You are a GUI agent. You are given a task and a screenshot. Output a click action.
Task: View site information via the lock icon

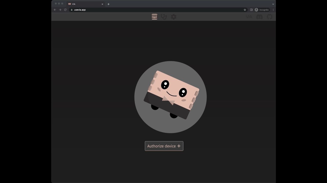72,10
